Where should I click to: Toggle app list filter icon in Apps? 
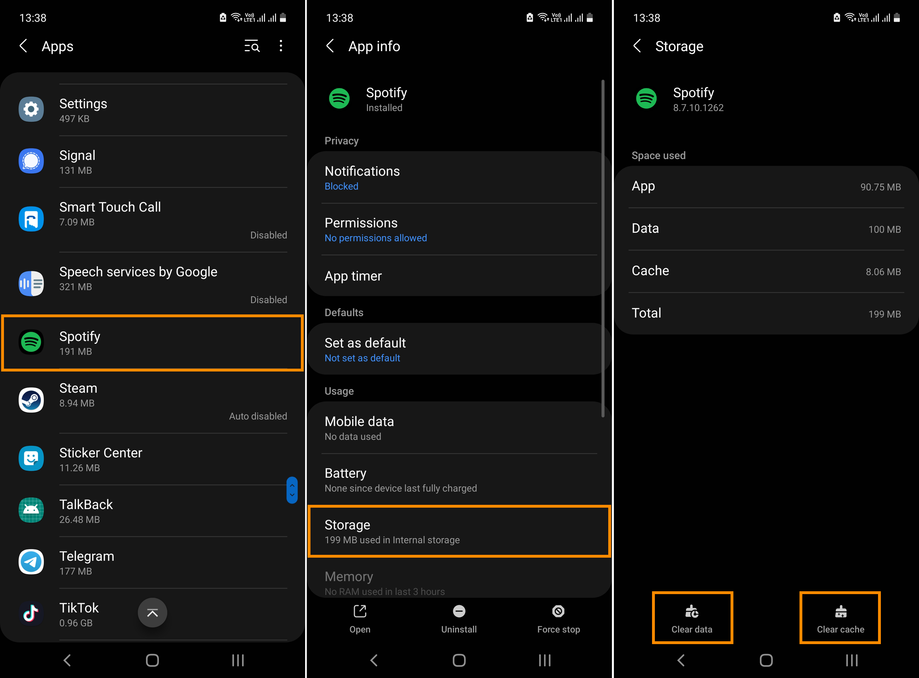(252, 46)
